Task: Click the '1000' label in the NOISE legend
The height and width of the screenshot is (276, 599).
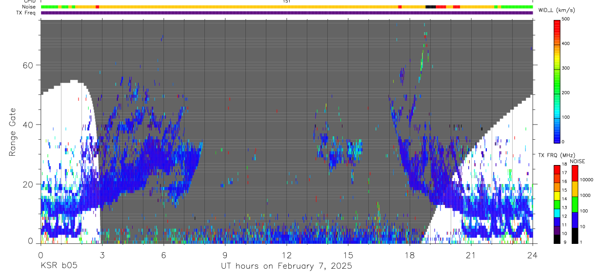Action: pos(585,195)
